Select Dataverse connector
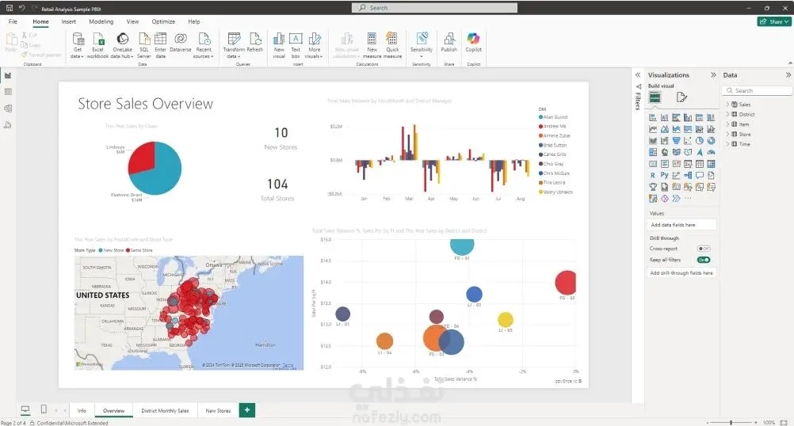This screenshot has height=426, width=794. (181, 43)
